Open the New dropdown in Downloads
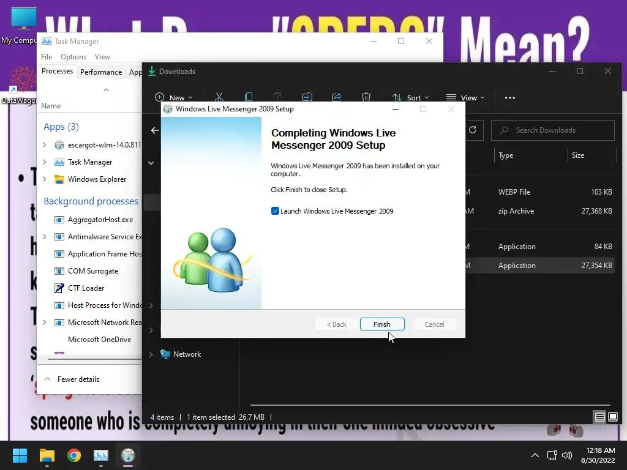627x470 pixels. pyautogui.click(x=173, y=97)
